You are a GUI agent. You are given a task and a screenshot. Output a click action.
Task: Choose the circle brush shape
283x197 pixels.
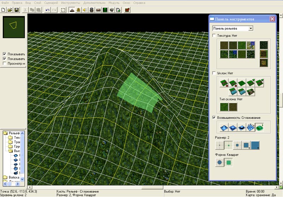220,163
